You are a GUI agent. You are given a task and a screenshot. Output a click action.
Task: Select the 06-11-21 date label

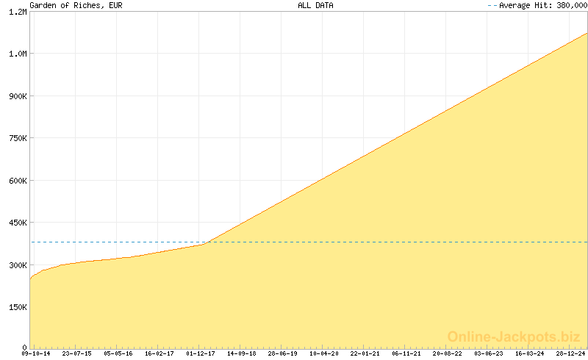point(406,353)
